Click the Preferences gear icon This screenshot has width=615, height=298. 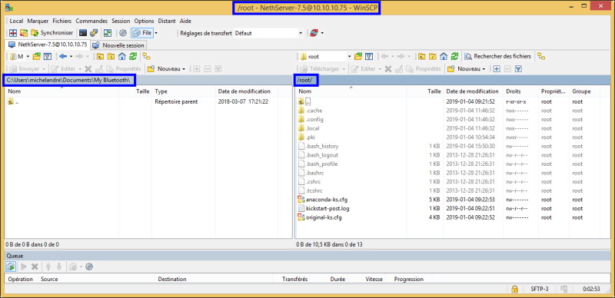point(123,33)
